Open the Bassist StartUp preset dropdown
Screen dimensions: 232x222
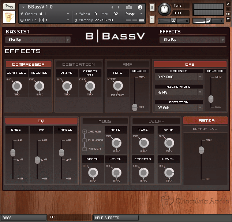click(x=38, y=40)
